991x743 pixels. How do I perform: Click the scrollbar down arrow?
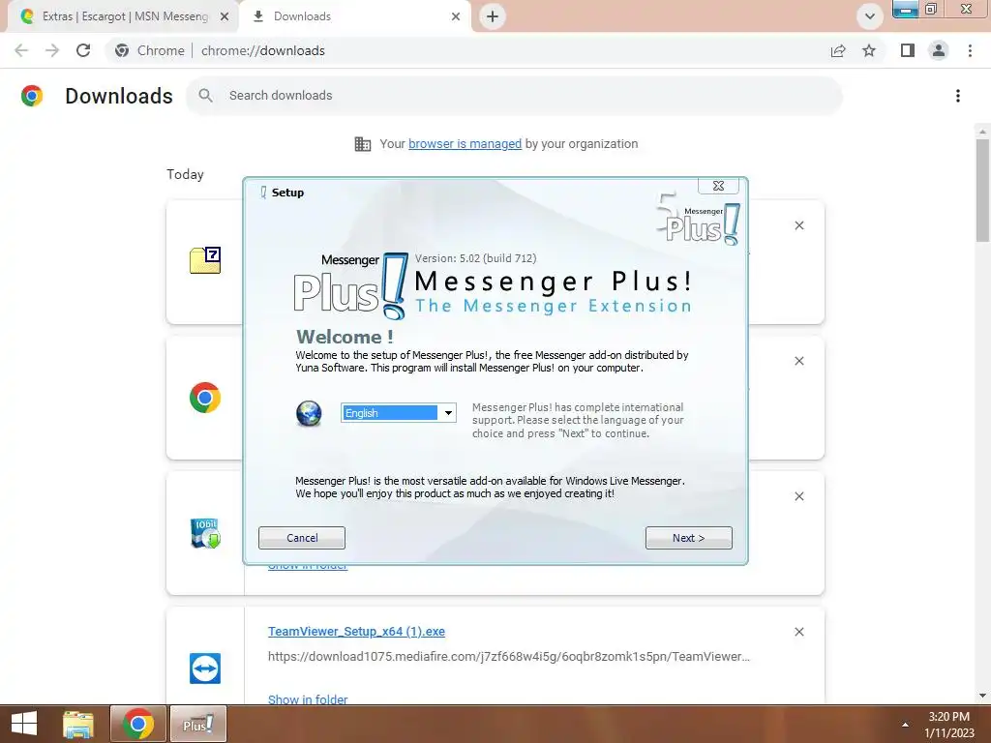click(982, 696)
